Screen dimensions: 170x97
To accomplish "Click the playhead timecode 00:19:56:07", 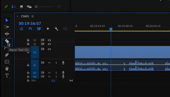I will (x=30, y=23).
